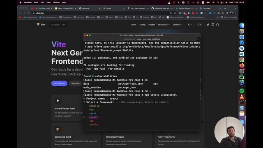The height and width of the screenshot is (148, 263).
Task: Toggle Vite site dark mode switch
Action: pos(200,25)
